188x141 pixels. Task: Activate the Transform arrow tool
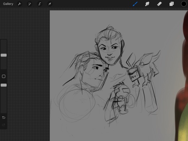tap(50, 4)
